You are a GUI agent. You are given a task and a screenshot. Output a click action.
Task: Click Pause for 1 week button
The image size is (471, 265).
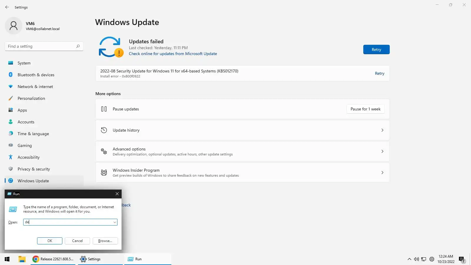click(x=365, y=109)
